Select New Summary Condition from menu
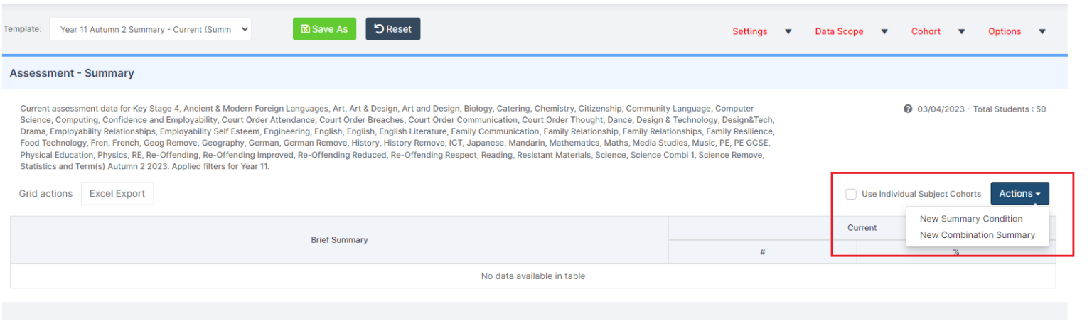Viewport: 1092px width, 331px height. tap(971, 219)
